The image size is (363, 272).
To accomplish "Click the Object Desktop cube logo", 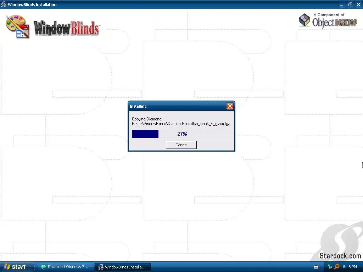I will click(305, 20).
